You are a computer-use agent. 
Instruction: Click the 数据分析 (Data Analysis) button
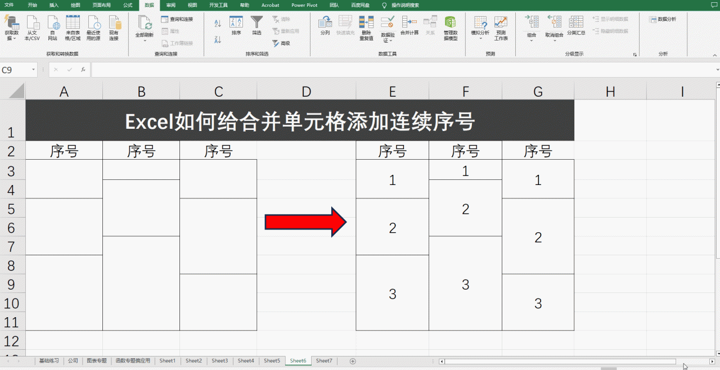pos(663,19)
